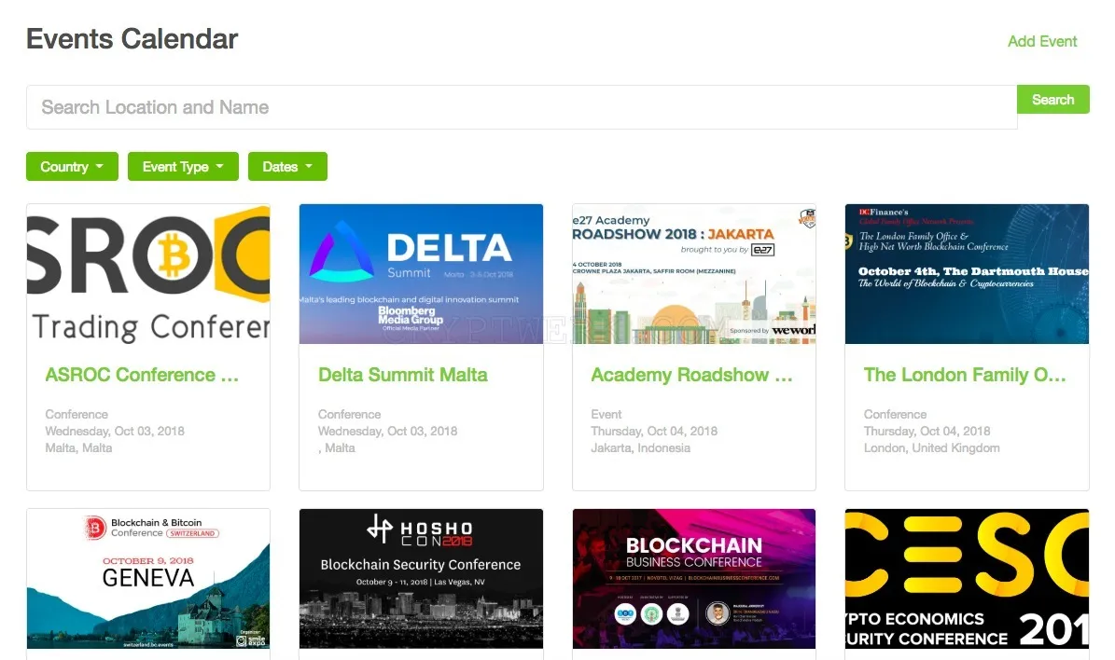
Task: Click 'Wednesday, Oct 03, 2018' on Delta Summit card
Action: pos(387,431)
